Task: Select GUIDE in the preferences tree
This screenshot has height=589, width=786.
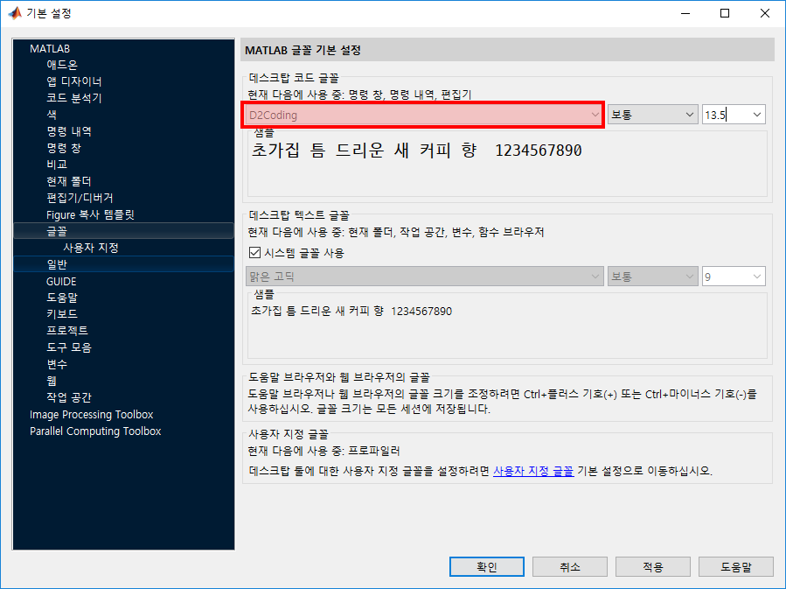Action: click(61, 282)
